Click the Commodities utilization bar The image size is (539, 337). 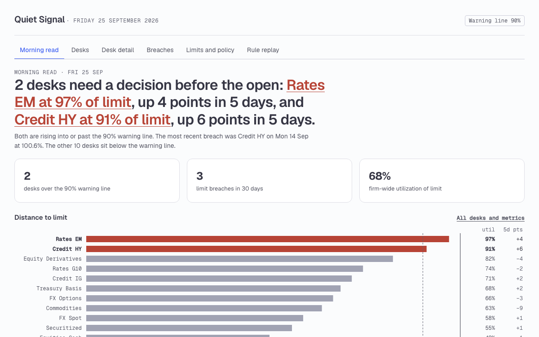204,308
